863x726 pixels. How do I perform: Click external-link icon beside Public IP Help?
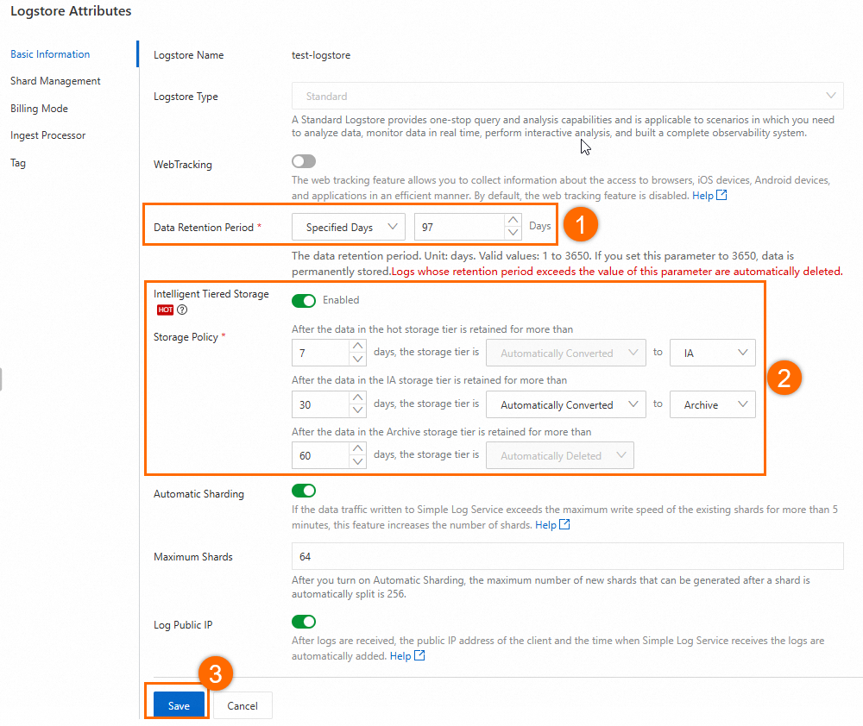click(419, 655)
